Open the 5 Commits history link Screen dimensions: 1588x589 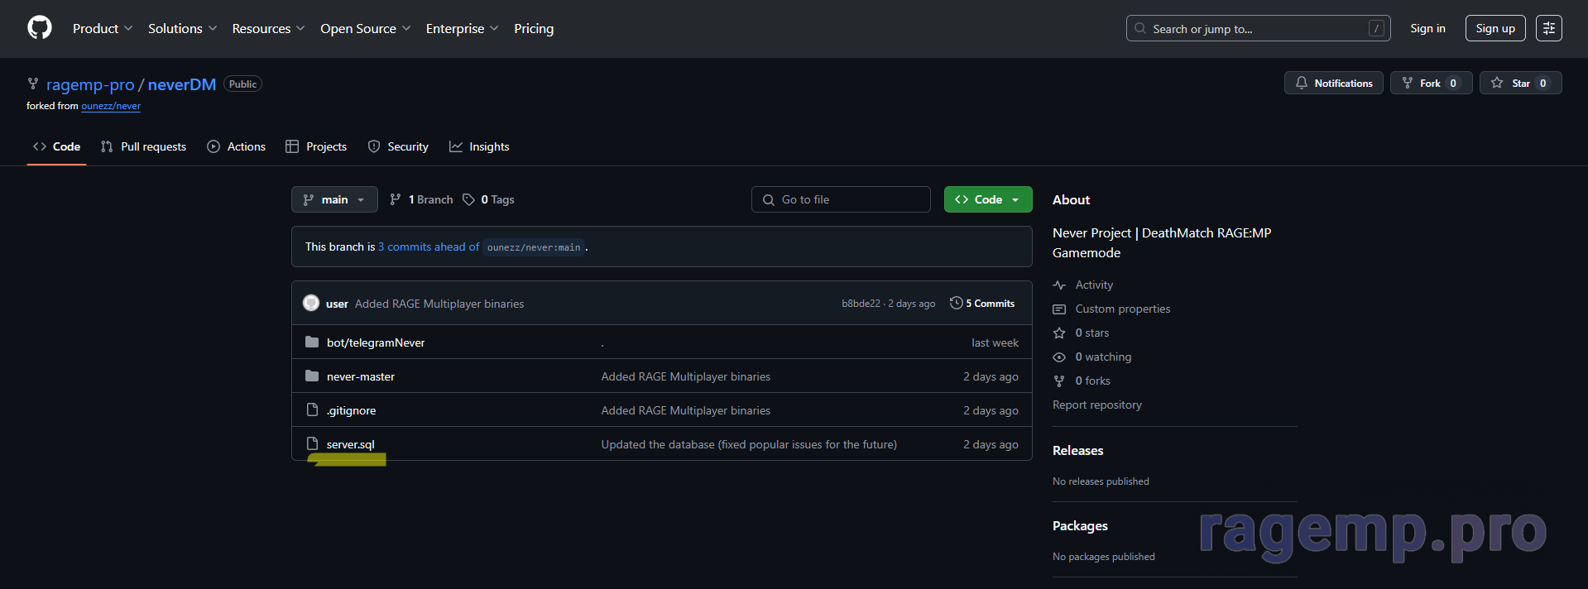(982, 303)
